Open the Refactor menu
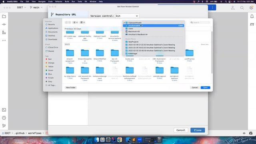This screenshot has height=144, width=256. [59, 2]
